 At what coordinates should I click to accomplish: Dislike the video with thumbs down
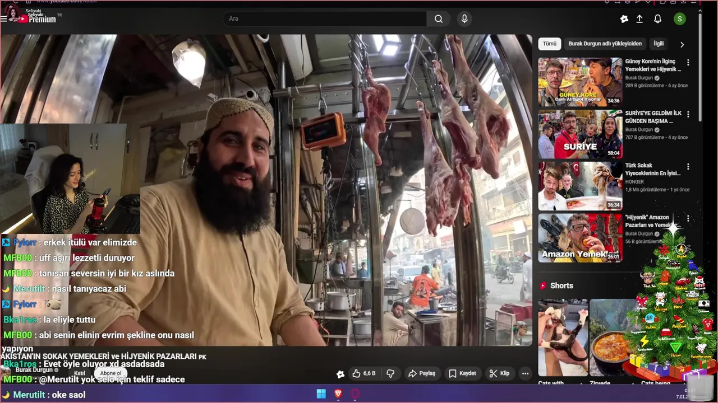point(391,373)
